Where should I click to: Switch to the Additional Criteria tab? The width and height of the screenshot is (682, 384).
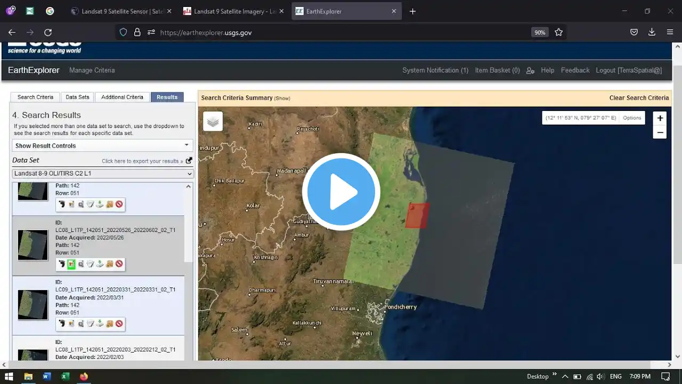122,97
